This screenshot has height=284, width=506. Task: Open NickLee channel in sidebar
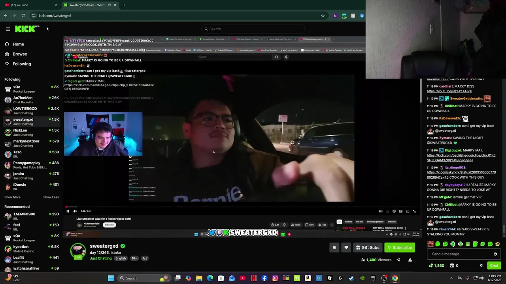tap(32, 133)
